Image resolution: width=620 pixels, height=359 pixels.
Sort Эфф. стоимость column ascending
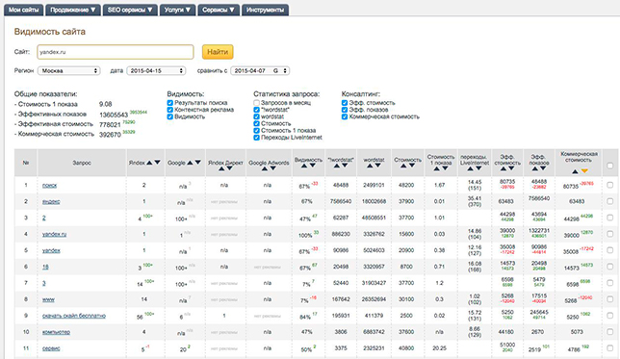coord(504,168)
